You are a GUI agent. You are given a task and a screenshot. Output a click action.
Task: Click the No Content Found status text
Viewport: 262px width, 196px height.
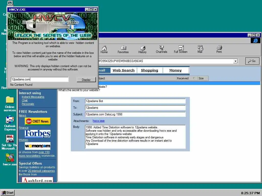click(21, 85)
